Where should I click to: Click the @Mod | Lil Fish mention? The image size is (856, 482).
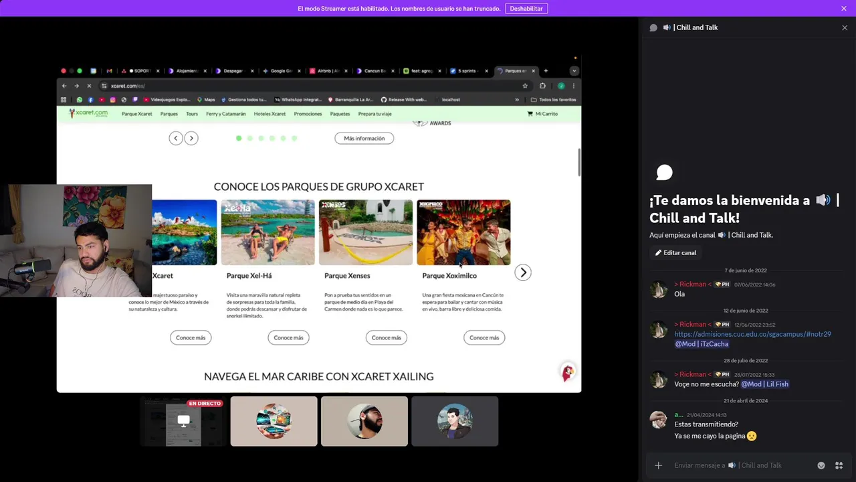765,384
